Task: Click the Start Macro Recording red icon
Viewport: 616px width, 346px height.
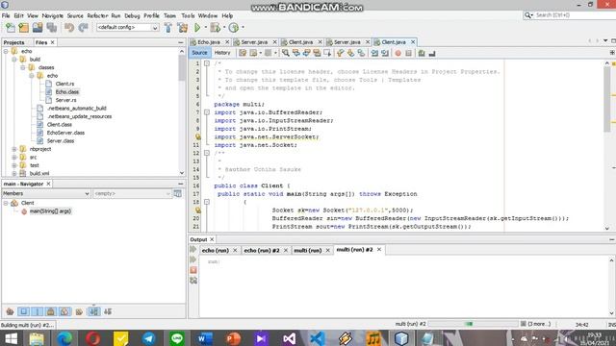Action: [398, 53]
